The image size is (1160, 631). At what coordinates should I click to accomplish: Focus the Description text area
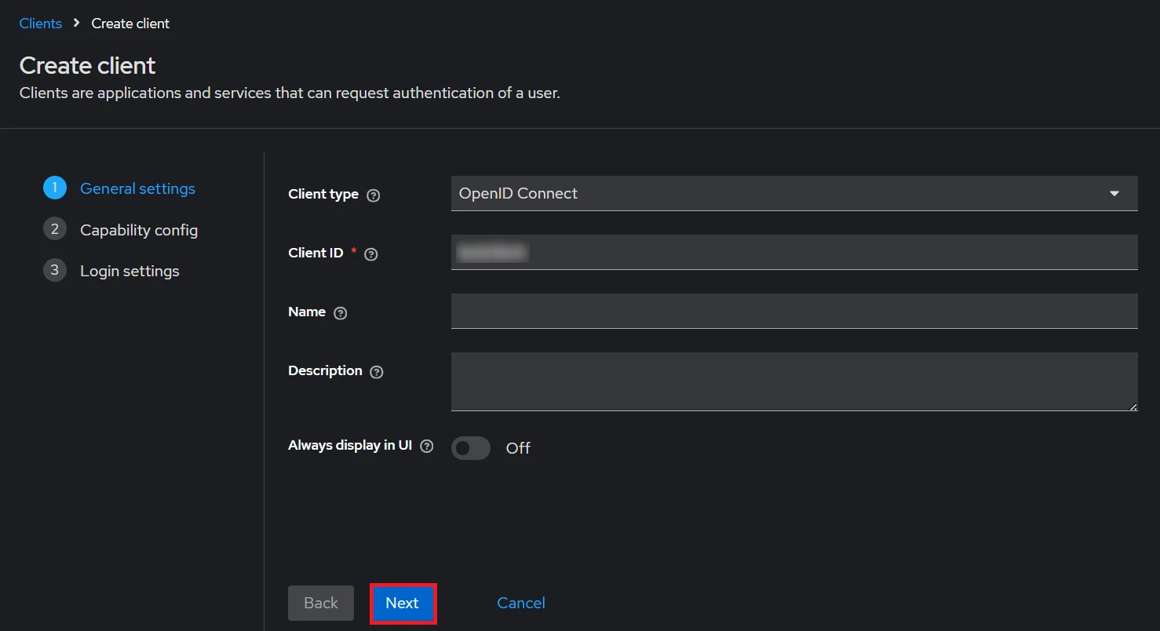click(x=794, y=381)
